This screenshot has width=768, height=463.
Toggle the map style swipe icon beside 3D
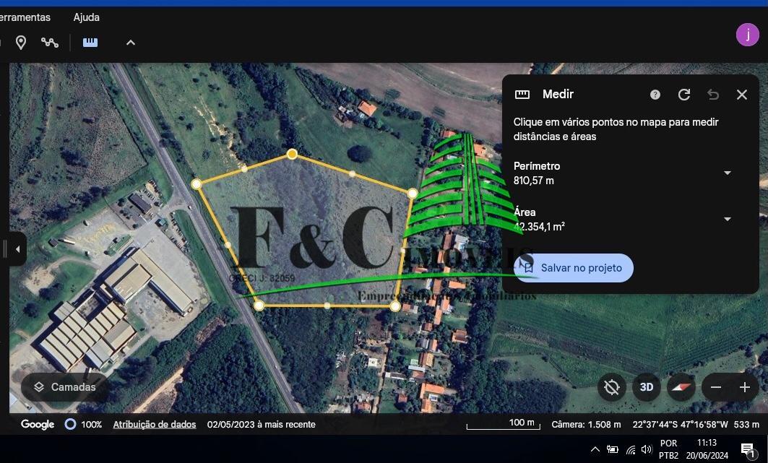pyautogui.click(x=680, y=387)
